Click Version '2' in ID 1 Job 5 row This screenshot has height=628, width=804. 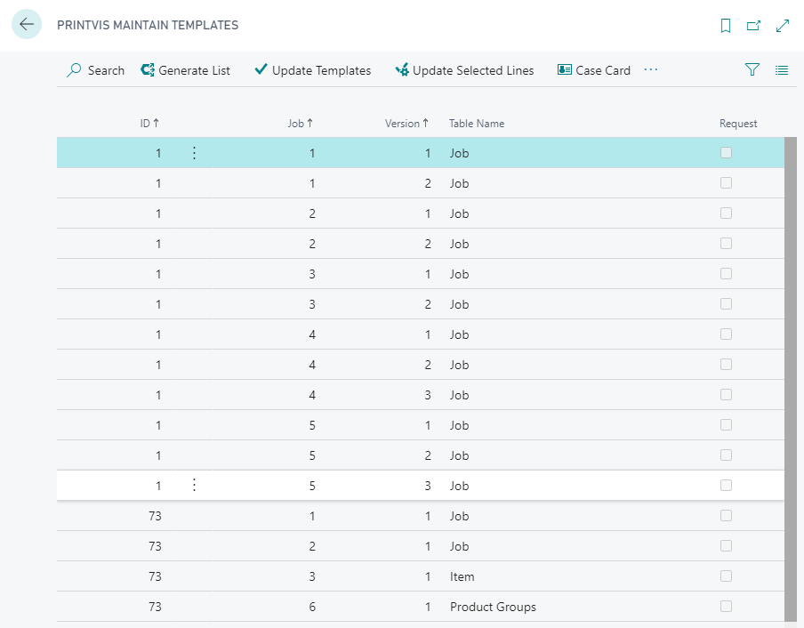point(428,455)
